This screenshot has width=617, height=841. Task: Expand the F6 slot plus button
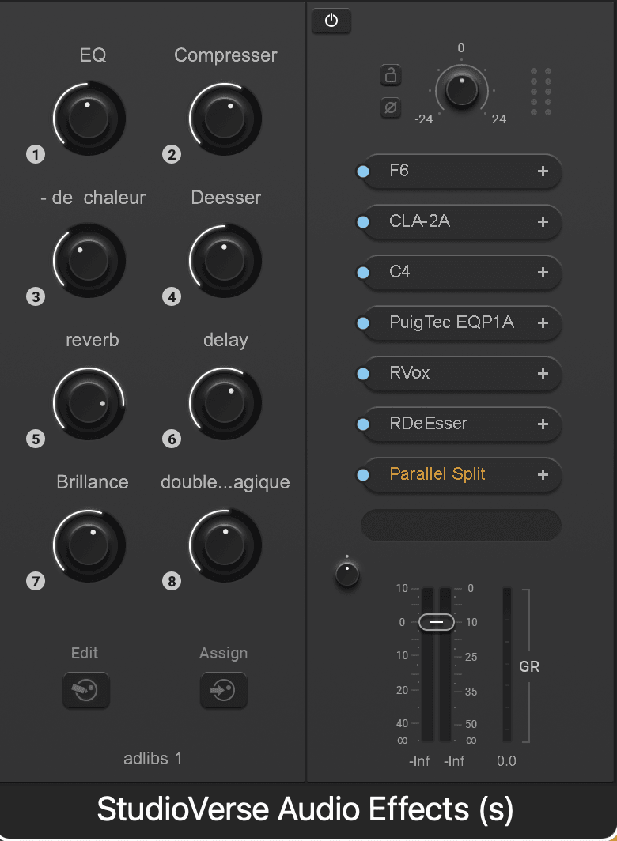(543, 171)
